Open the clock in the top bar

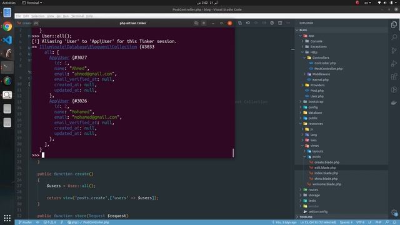[x=207, y=2]
